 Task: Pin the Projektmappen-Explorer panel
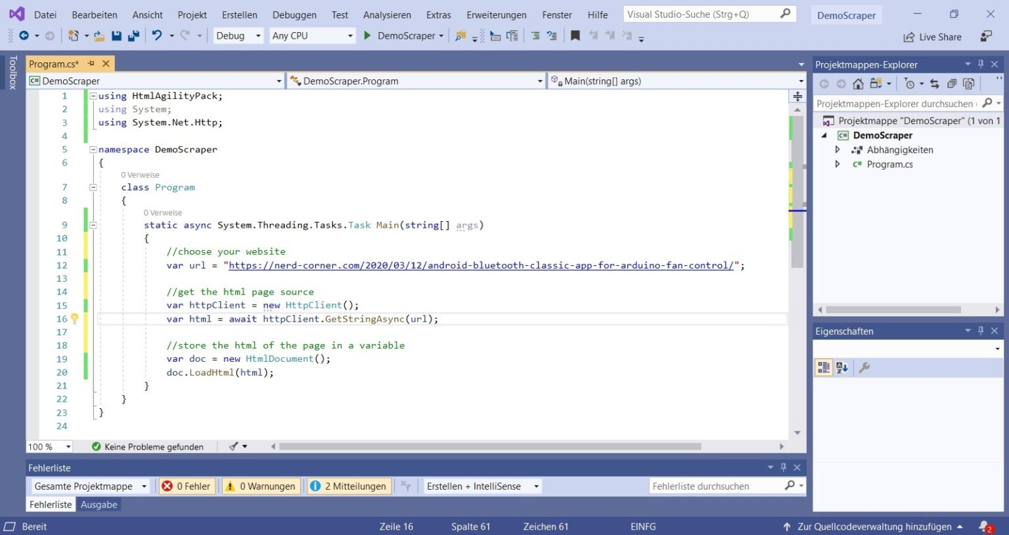click(x=981, y=64)
